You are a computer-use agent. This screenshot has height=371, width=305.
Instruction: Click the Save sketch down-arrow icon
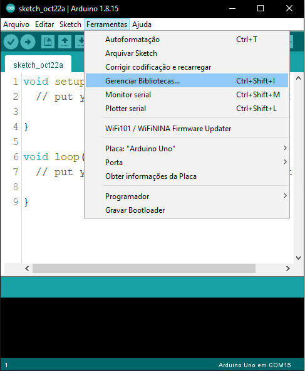coord(80,42)
